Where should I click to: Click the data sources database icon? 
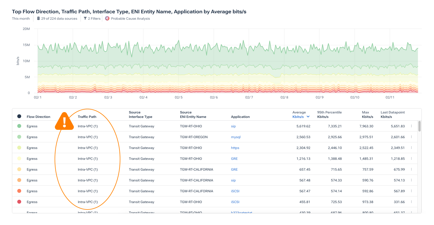click(38, 19)
